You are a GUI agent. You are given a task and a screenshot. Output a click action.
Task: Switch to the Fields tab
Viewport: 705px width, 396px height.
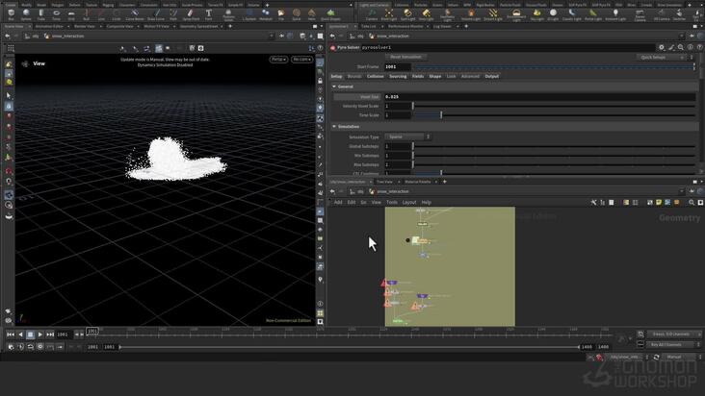(418, 76)
